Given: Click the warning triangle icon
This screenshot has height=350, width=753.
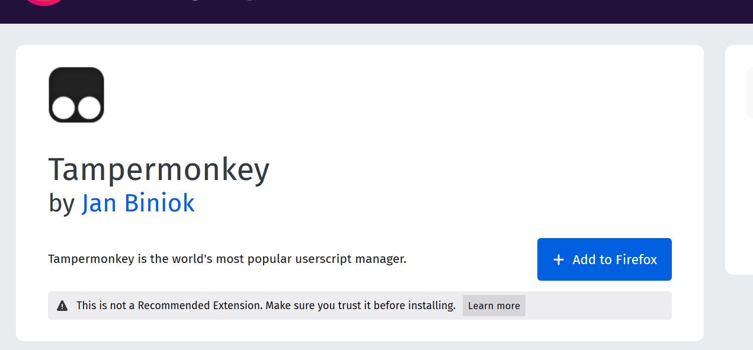Looking at the screenshot, I should [62, 306].
